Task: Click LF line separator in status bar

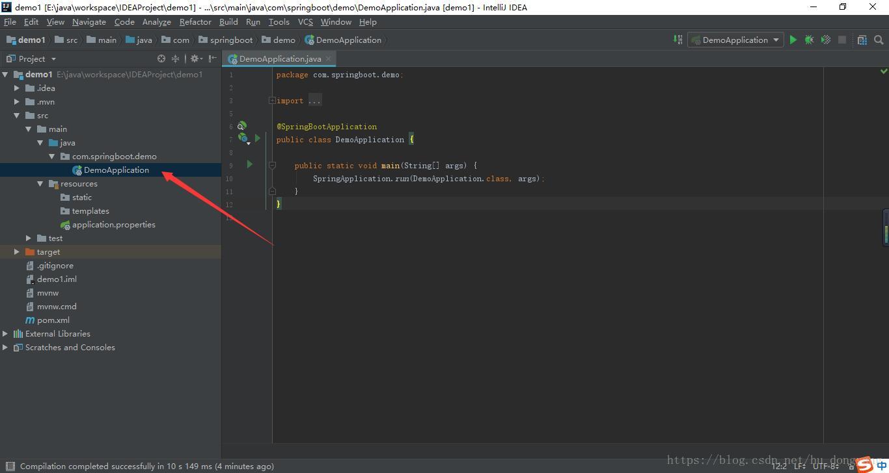Action: (x=799, y=466)
